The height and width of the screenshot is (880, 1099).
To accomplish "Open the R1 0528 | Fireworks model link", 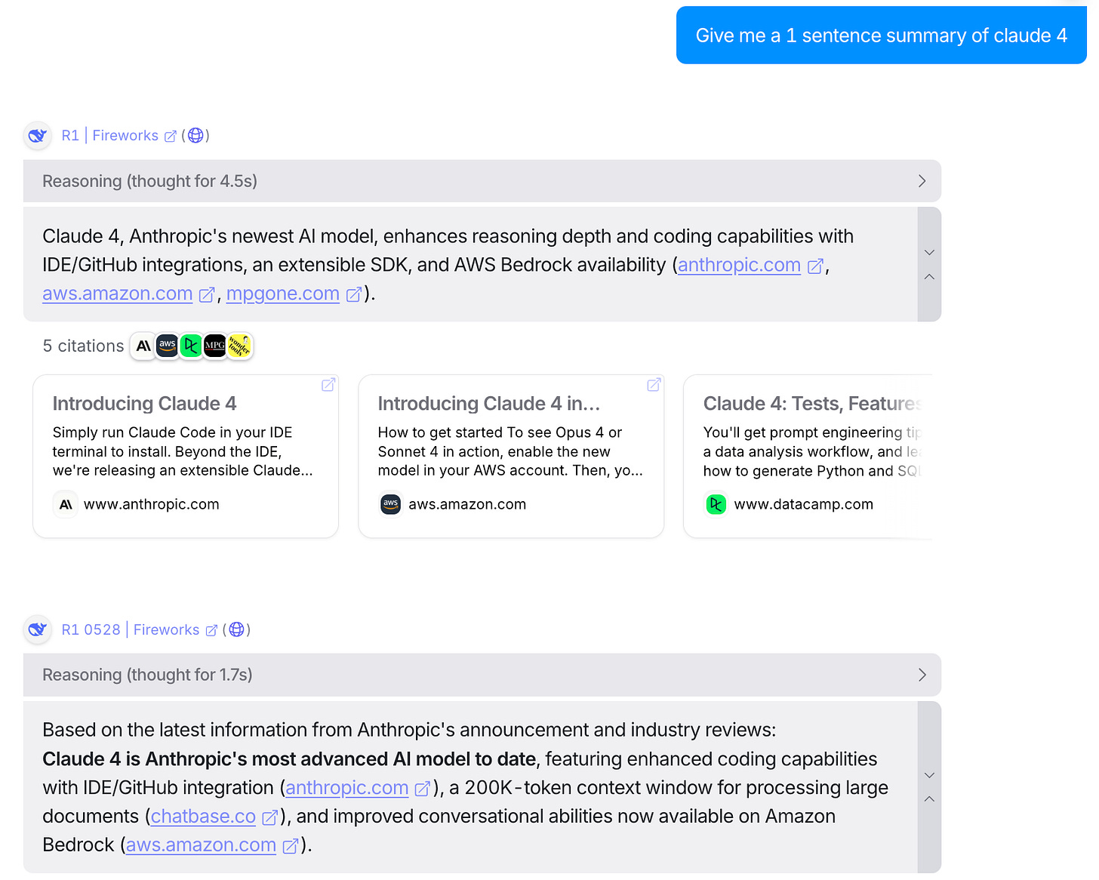I will click(131, 629).
